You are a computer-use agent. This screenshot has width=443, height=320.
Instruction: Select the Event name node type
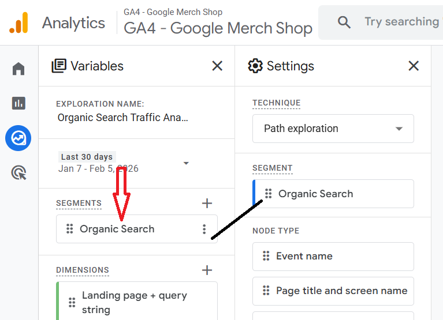[x=304, y=256]
